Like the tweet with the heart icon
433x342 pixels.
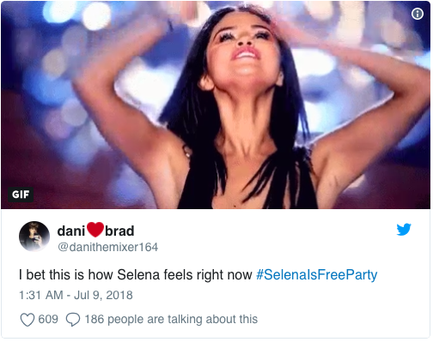click(x=27, y=319)
